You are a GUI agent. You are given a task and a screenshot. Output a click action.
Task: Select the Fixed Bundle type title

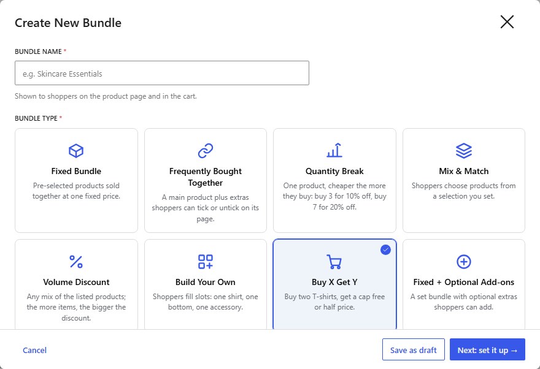point(76,171)
